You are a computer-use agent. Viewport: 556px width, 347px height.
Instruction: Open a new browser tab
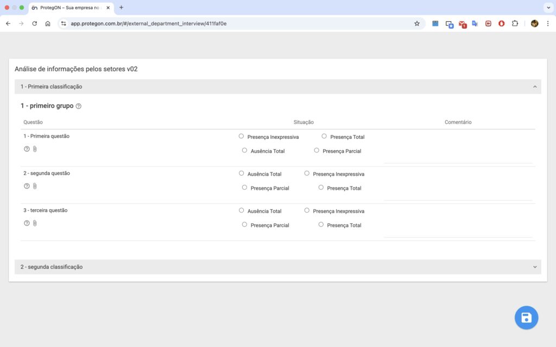point(121,8)
